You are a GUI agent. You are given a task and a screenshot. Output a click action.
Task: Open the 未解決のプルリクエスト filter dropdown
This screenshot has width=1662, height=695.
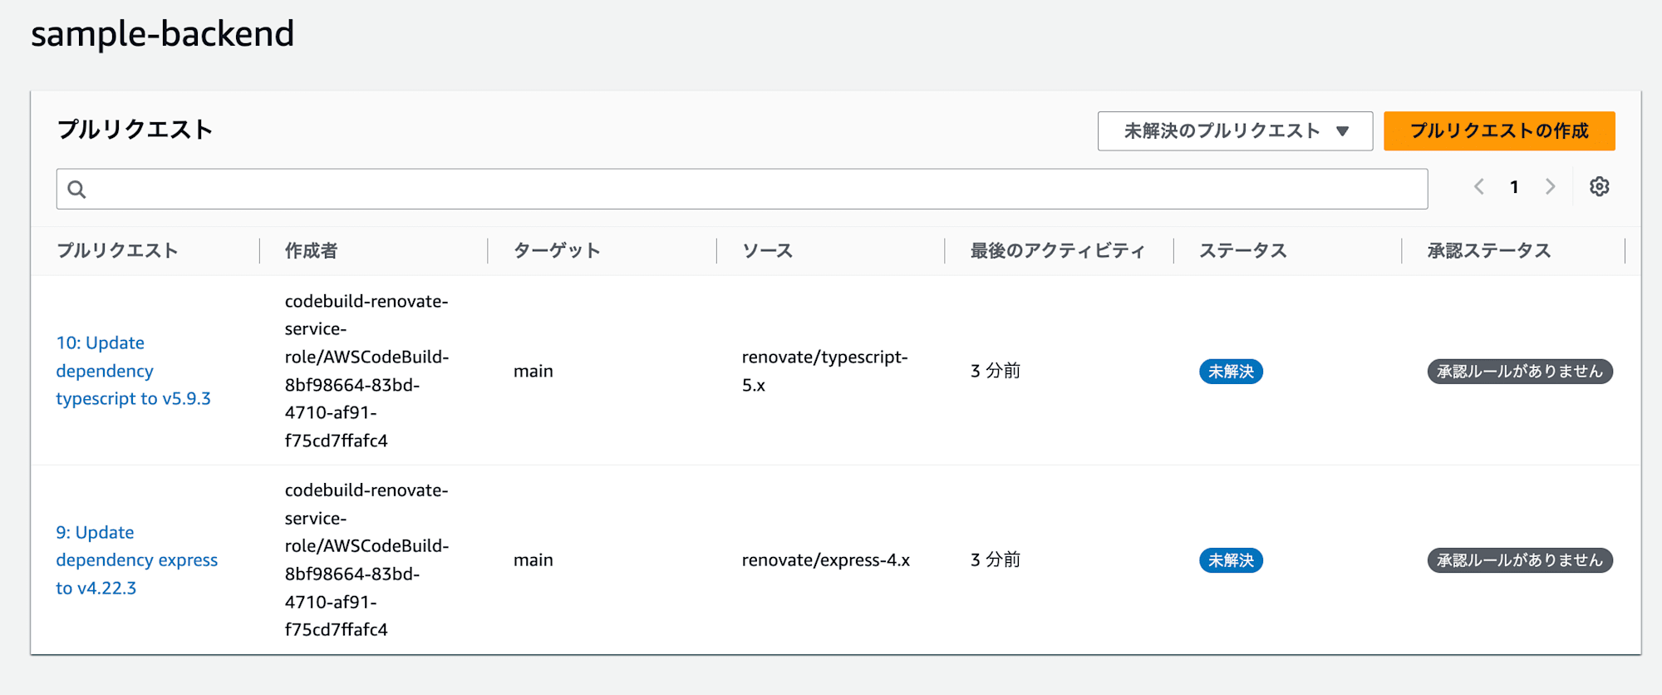click(x=1235, y=131)
